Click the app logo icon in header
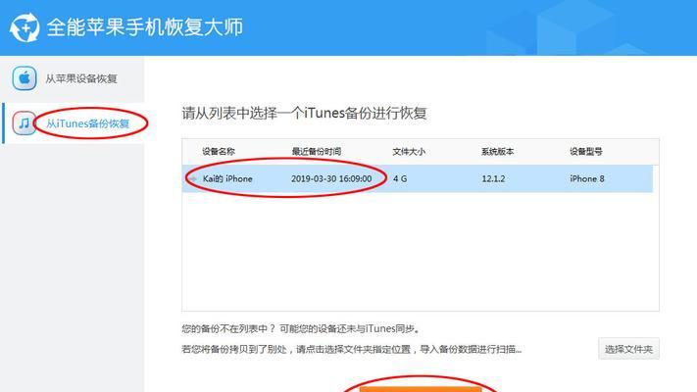Image resolution: width=697 pixels, height=392 pixels. 25,27
